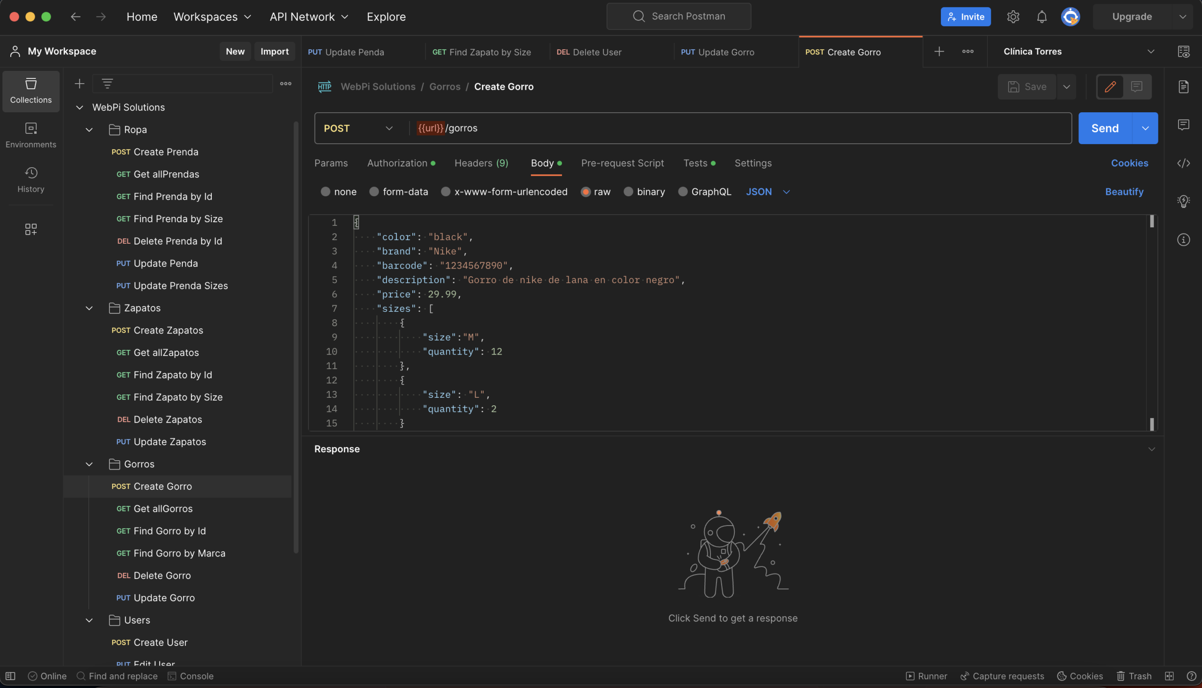Viewport: 1202px width, 688px height.
Task: Click the Invite button
Action: [965, 17]
